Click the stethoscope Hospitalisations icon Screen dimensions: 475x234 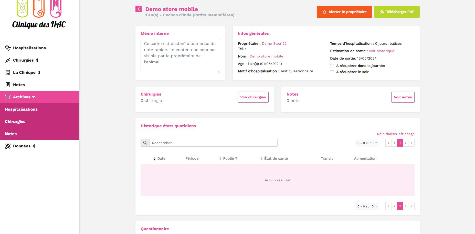(8, 48)
